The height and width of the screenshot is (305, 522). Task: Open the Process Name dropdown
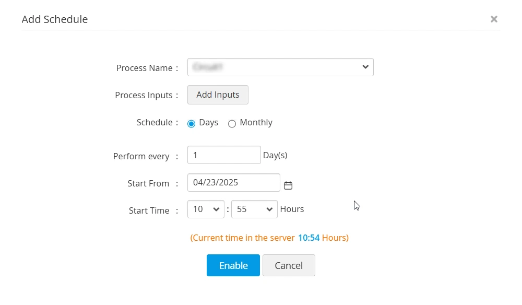pyautogui.click(x=280, y=67)
